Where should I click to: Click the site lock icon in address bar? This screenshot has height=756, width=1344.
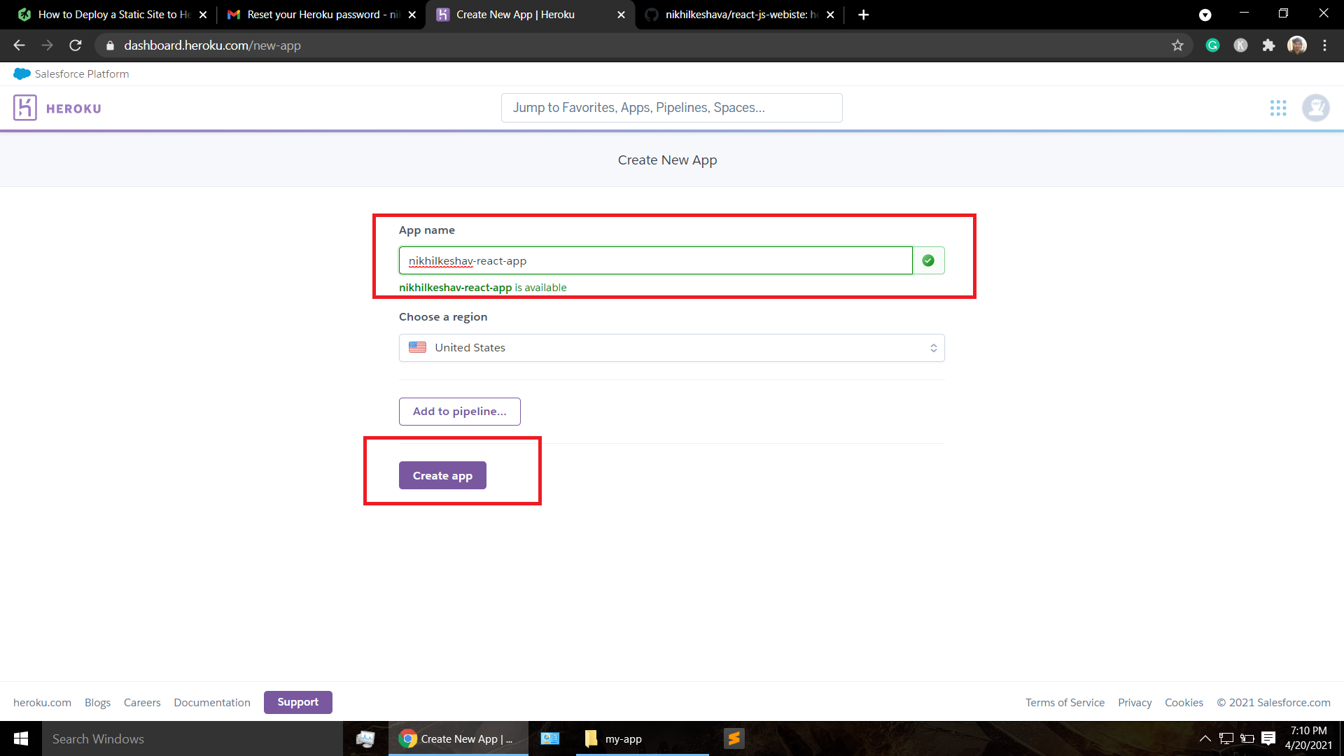pos(110,45)
